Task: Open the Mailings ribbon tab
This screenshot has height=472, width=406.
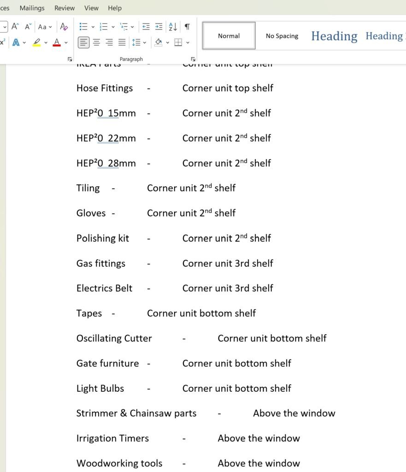Action: pyautogui.click(x=32, y=8)
